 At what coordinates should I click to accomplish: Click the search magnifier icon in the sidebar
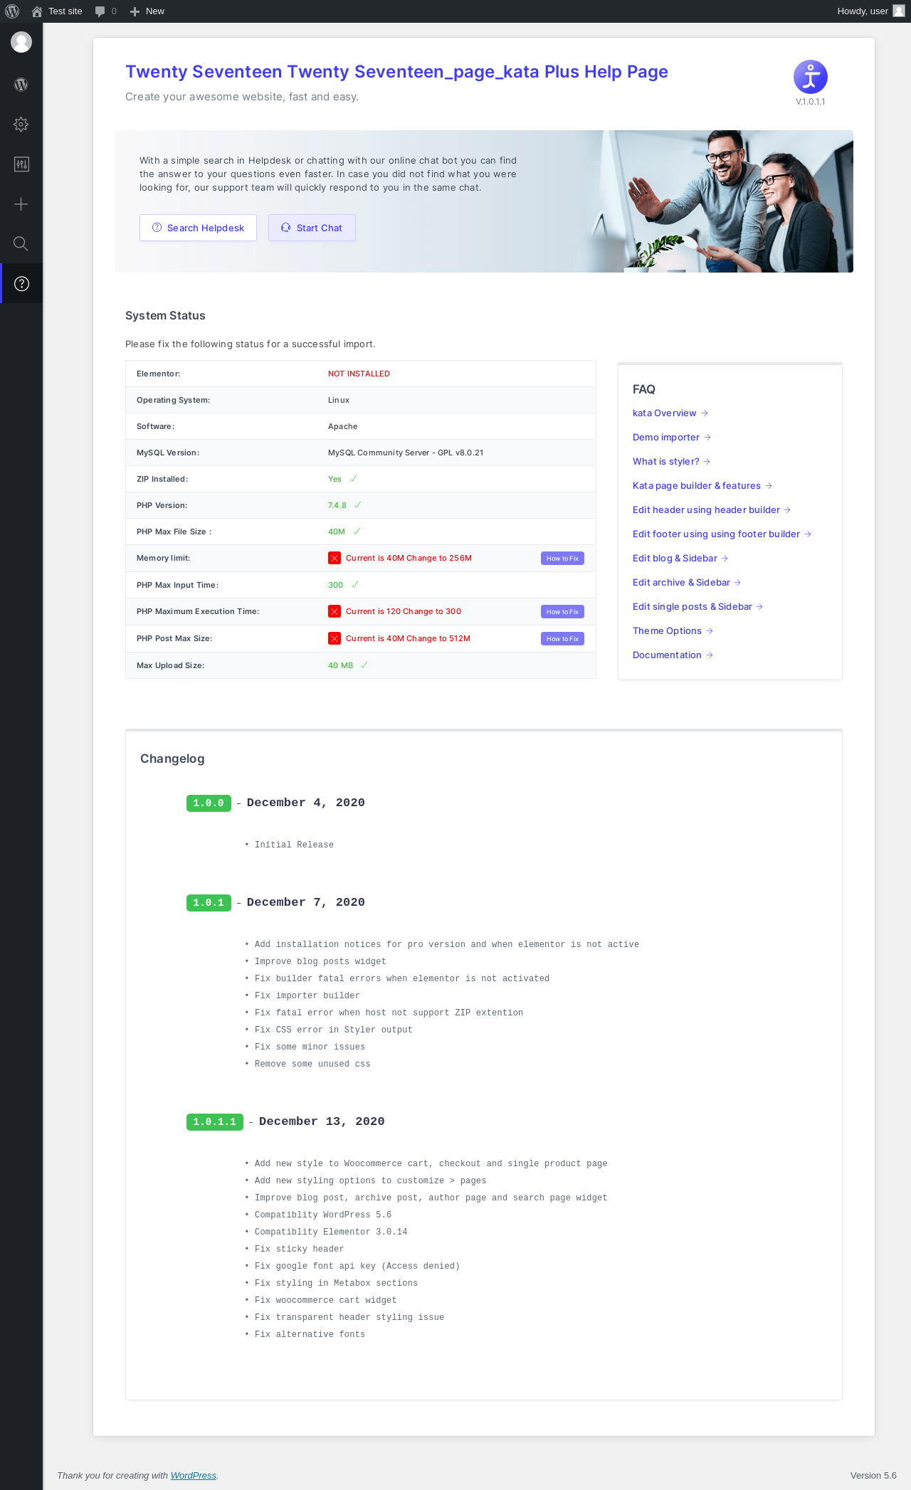pyautogui.click(x=21, y=244)
